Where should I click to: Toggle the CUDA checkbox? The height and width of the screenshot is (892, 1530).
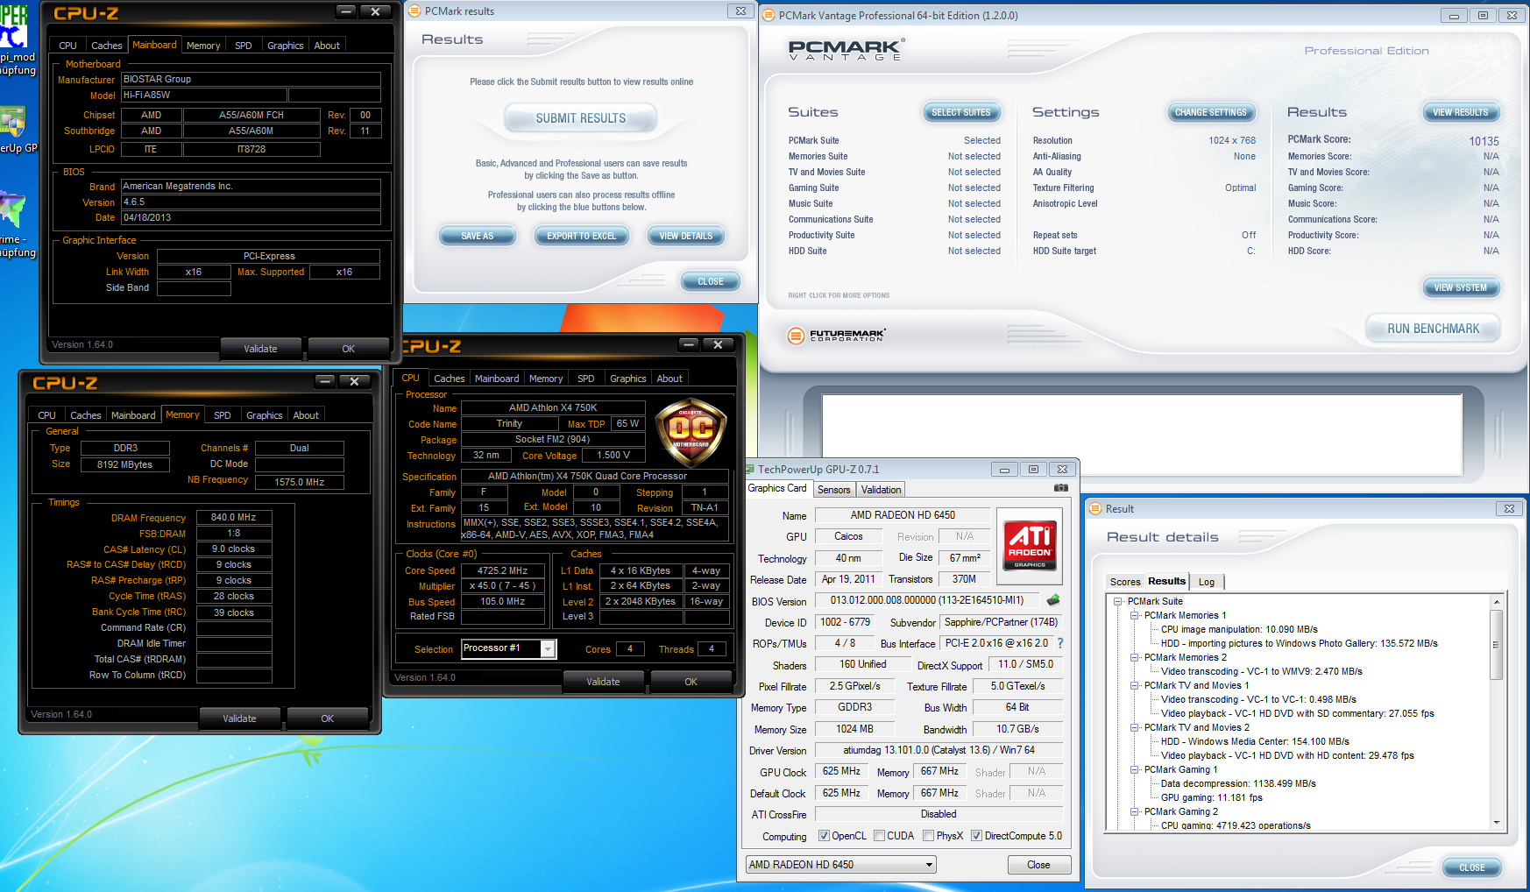click(879, 836)
